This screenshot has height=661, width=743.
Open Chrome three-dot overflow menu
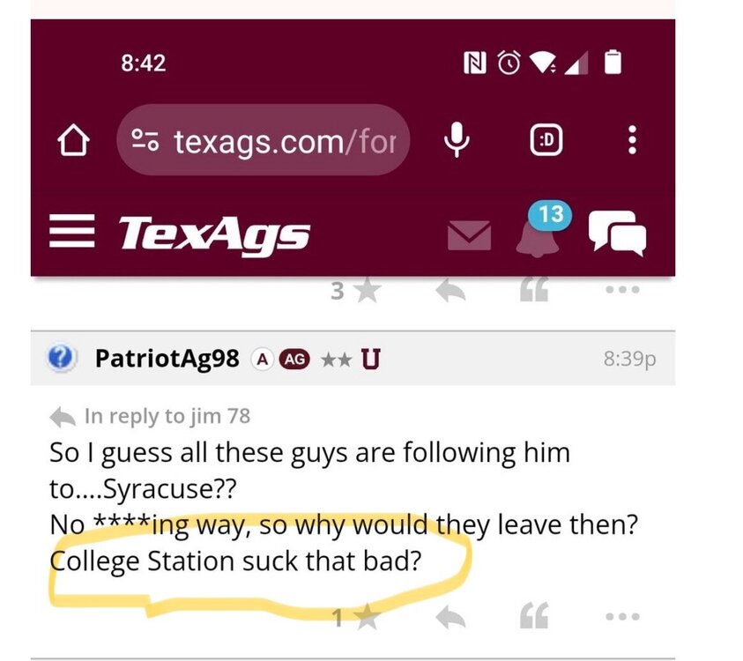[x=631, y=141]
